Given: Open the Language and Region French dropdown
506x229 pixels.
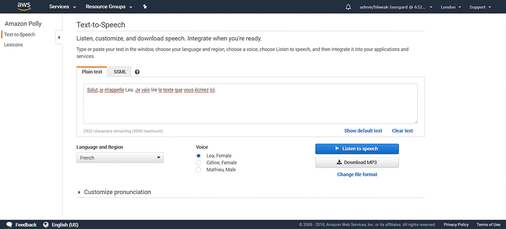Looking at the screenshot, I should (120, 158).
